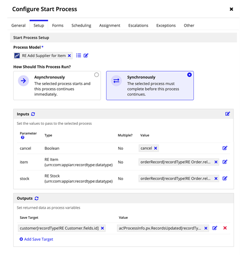240x255 pixels.
Task: Edit the selected process model icon
Action: (86, 56)
